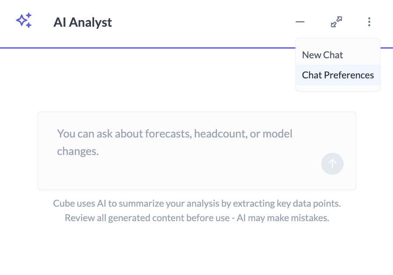Open Chat Preferences from the menu
393x275 pixels.
(338, 75)
